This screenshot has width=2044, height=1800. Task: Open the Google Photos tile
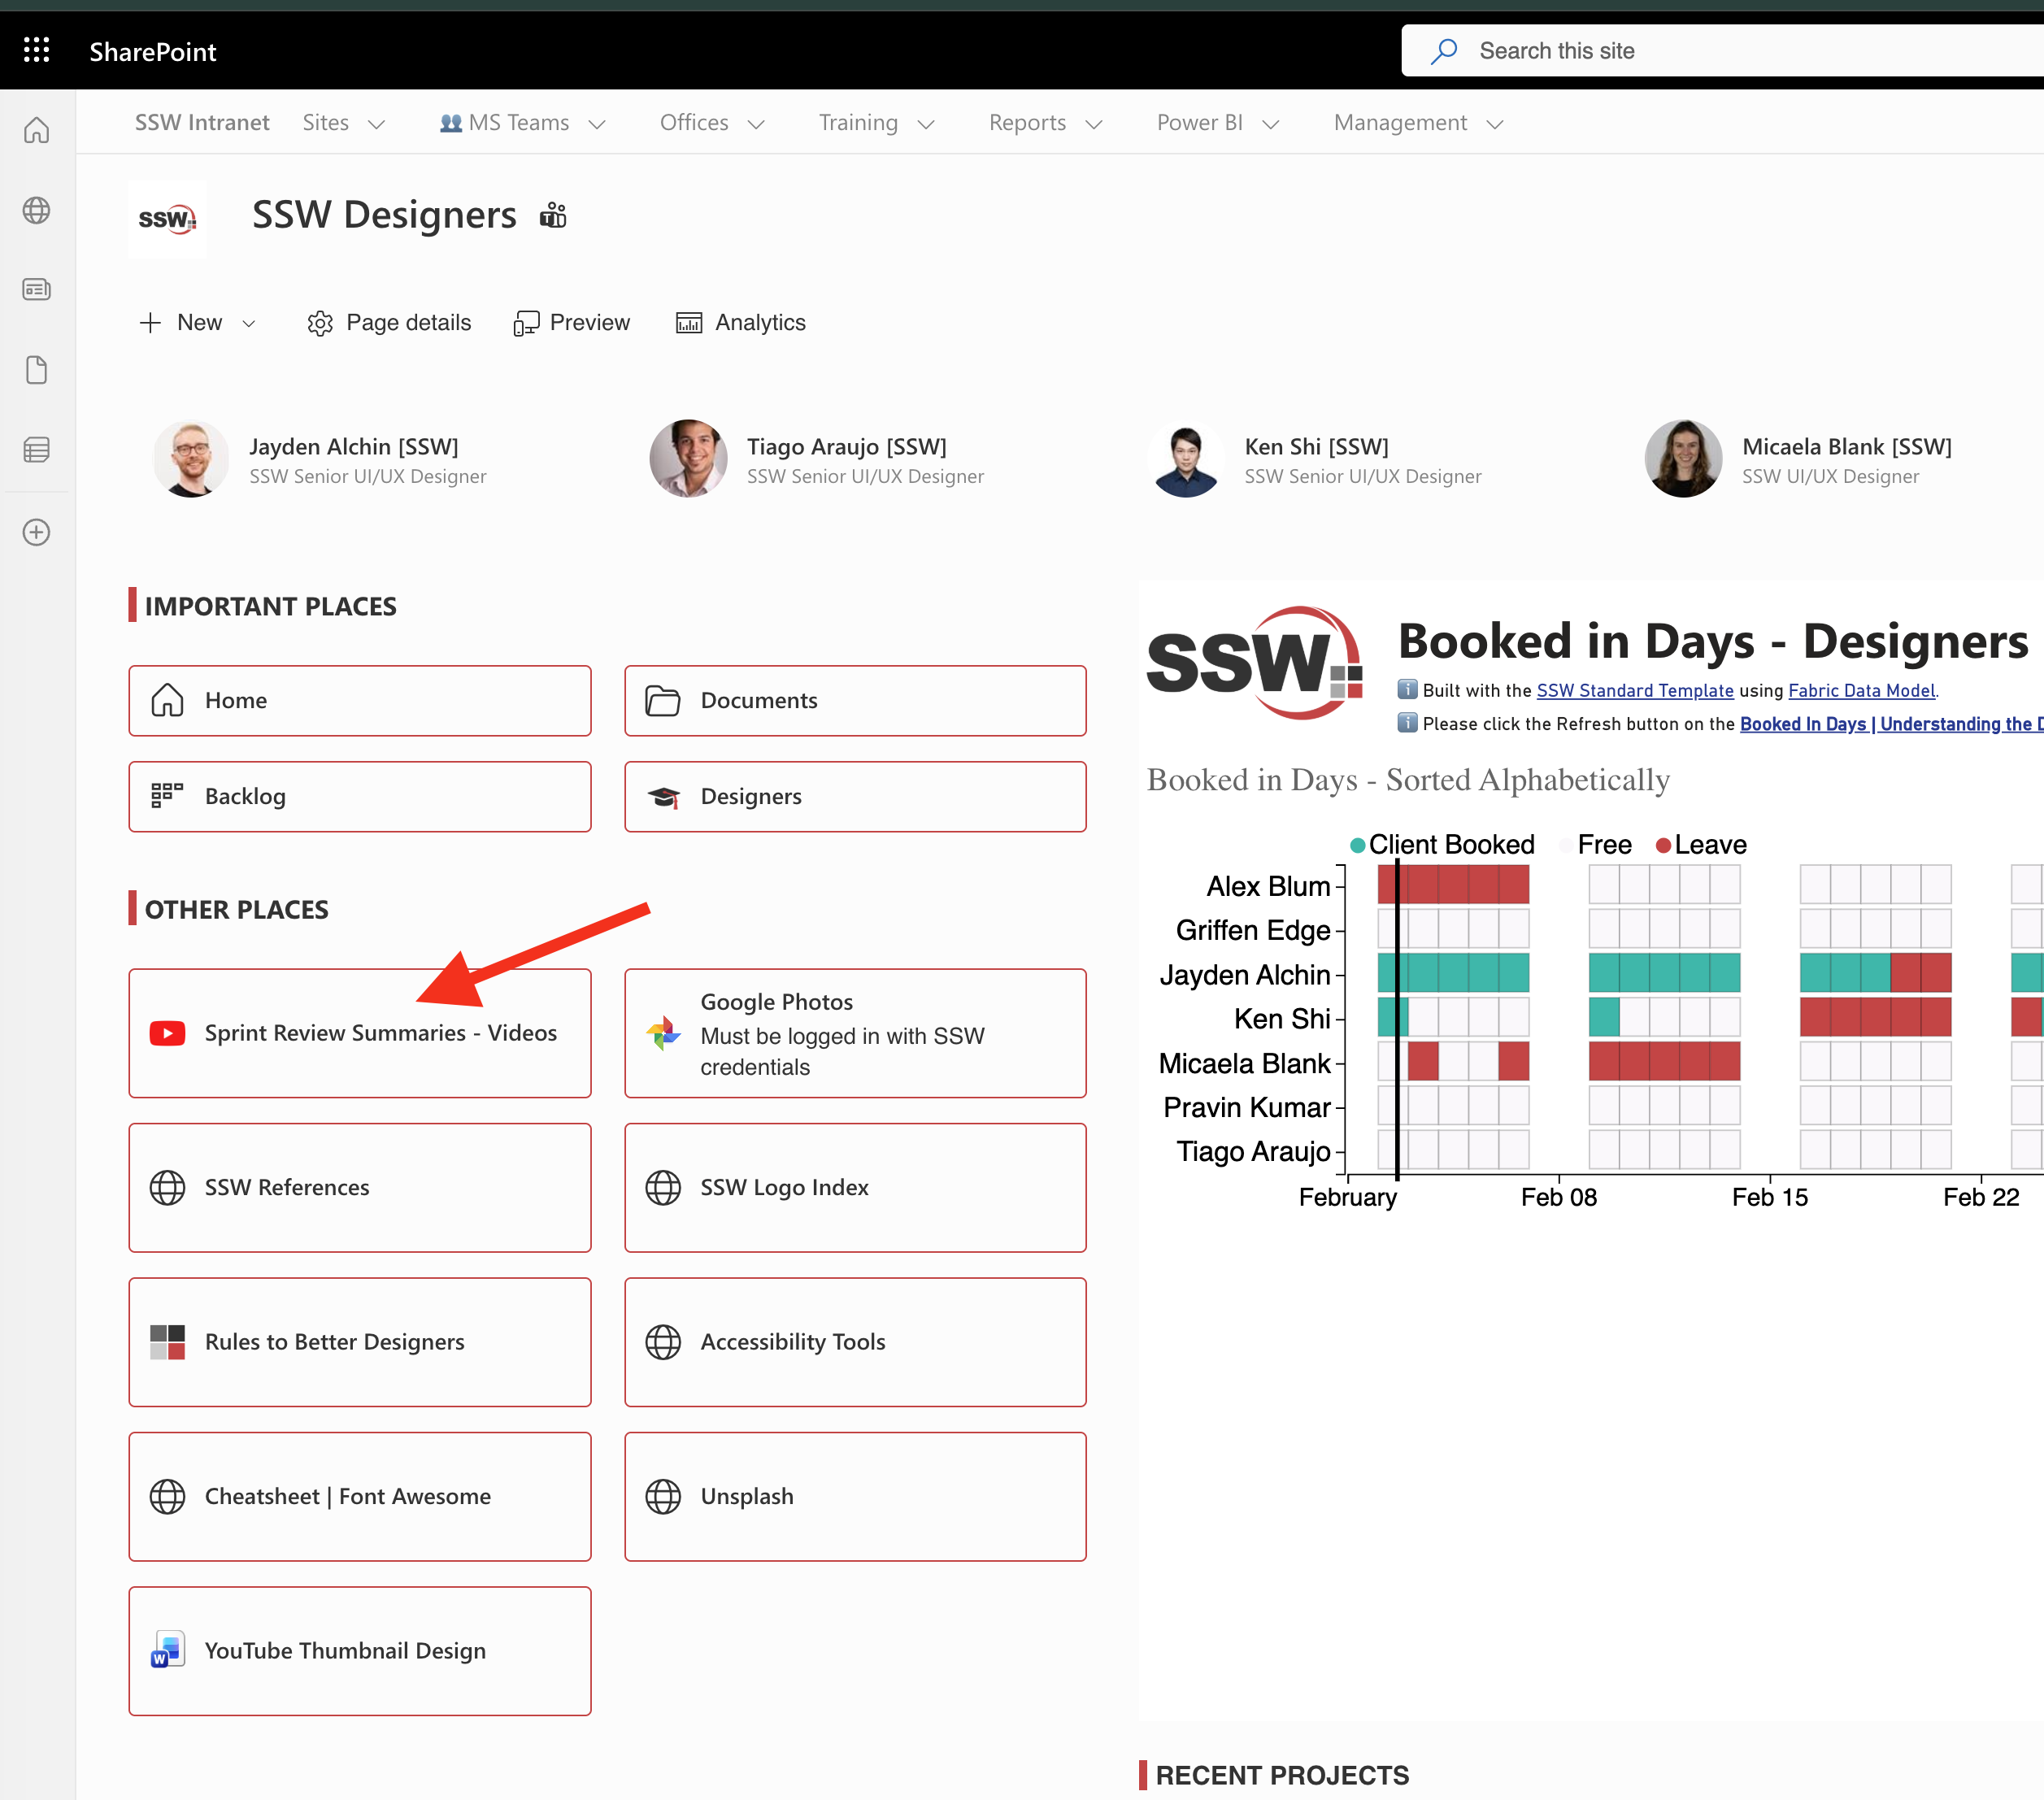(855, 1033)
